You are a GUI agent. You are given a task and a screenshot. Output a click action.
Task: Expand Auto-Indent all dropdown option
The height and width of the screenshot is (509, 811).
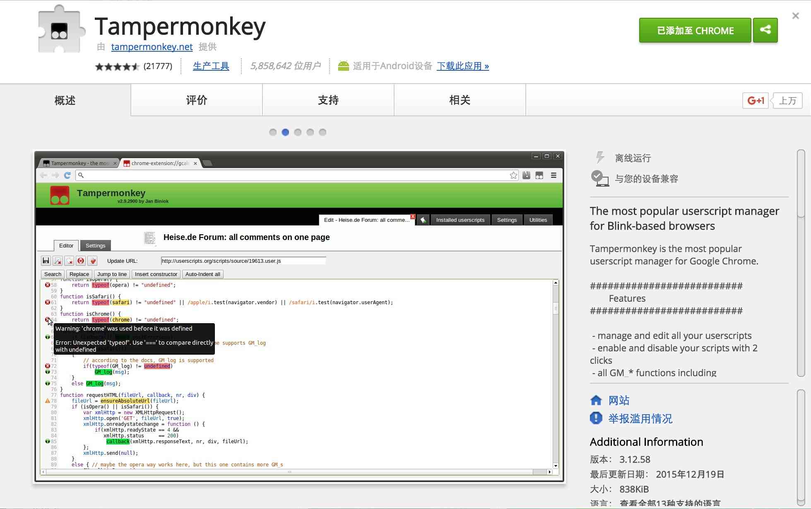click(x=203, y=274)
